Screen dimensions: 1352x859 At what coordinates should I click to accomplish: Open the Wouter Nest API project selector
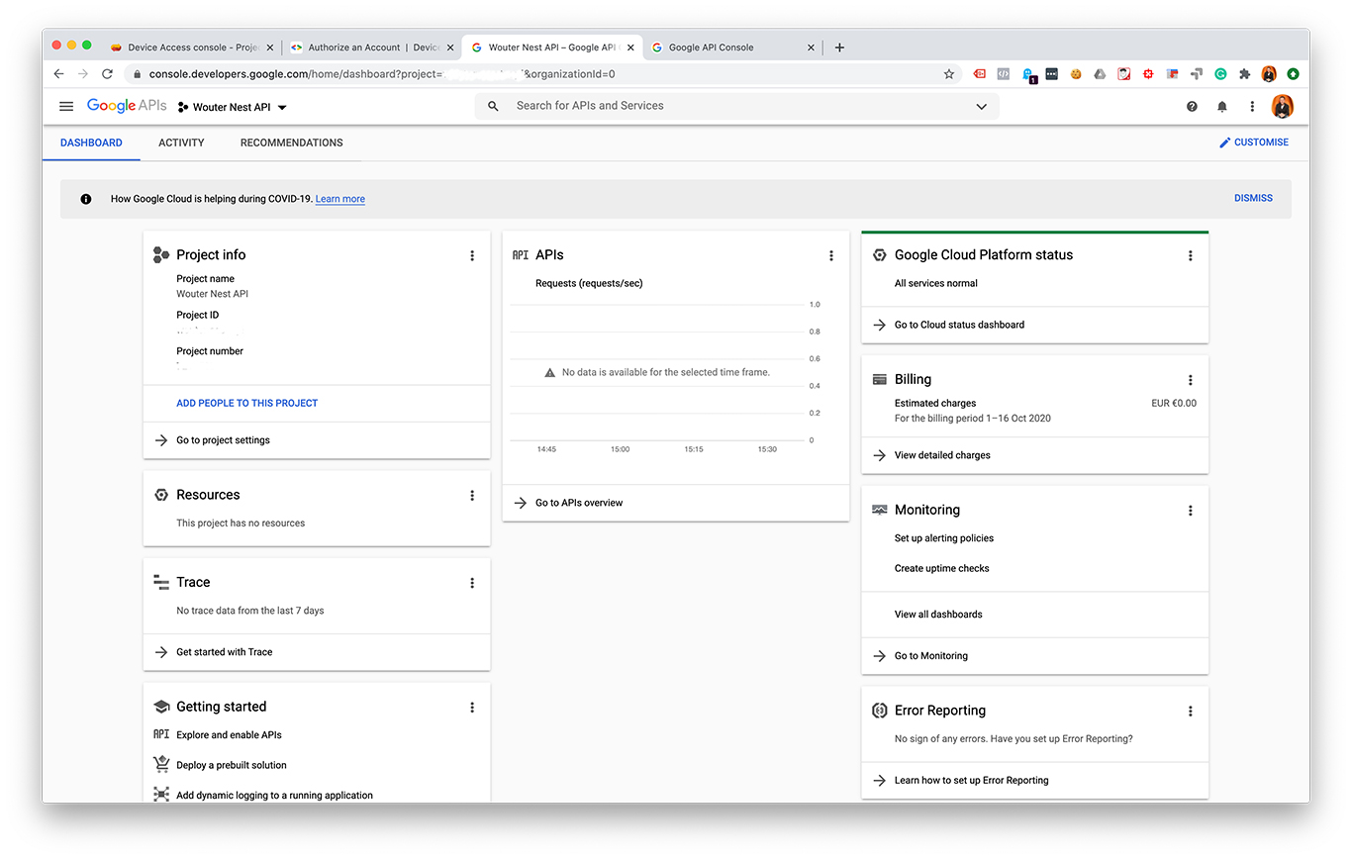click(x=233, y=107)
